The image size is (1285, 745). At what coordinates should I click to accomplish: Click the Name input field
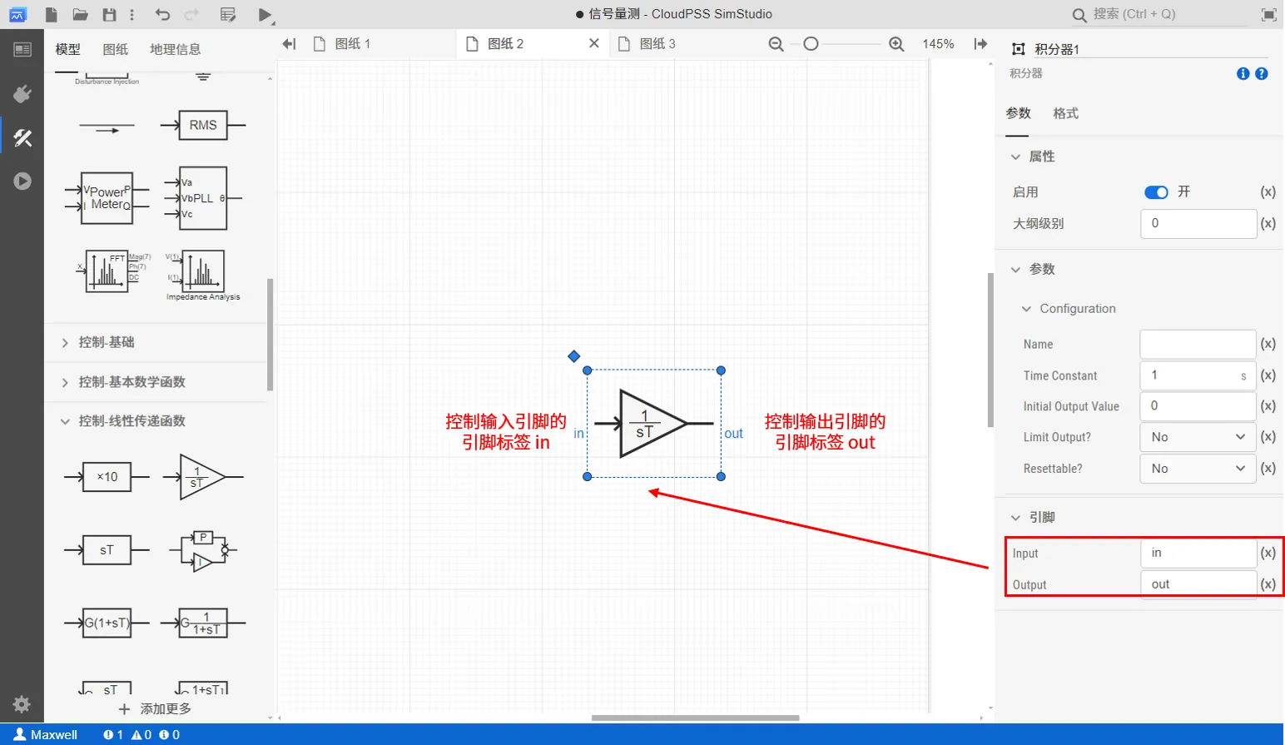1198,344
